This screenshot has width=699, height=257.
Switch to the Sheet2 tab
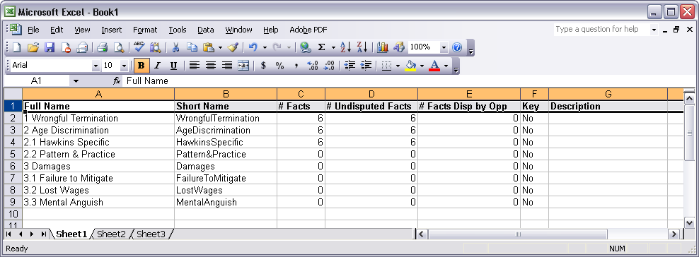[112, 234]
